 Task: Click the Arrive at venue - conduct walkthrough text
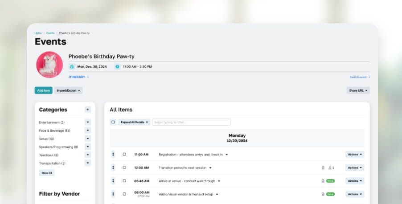coord(187,181)
